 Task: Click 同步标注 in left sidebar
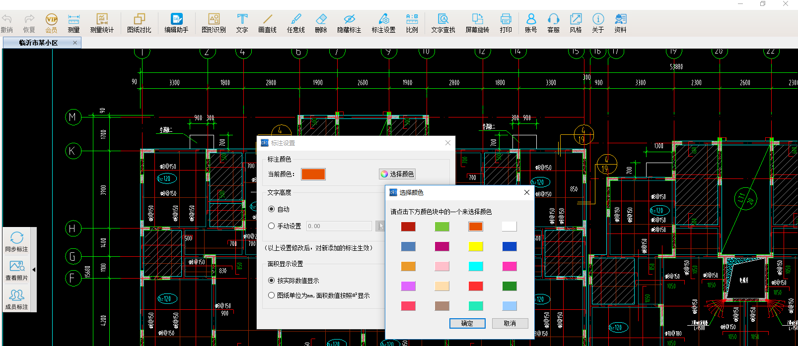[x=17, y=241]
